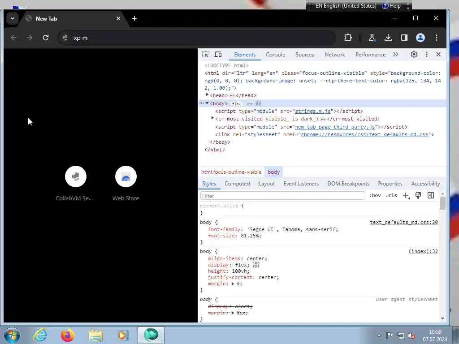The height and width of the screenshot is (344, 459).
Task: Open the Downloads icon in toolbar
Action: [x=388, y=38]
